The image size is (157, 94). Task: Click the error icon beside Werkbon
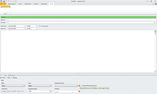79,91
